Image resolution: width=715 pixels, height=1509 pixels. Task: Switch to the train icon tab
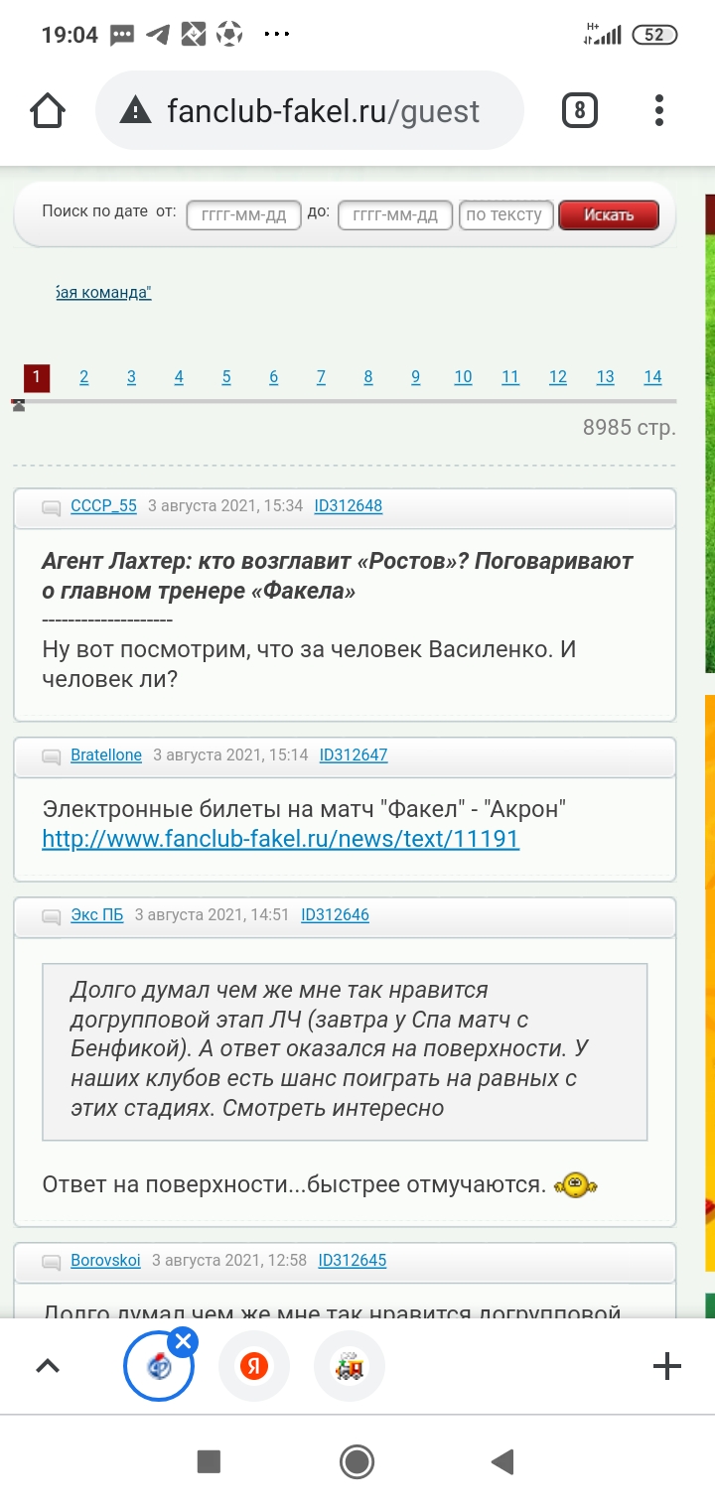pyautogui.click(x=350, y=1367)
